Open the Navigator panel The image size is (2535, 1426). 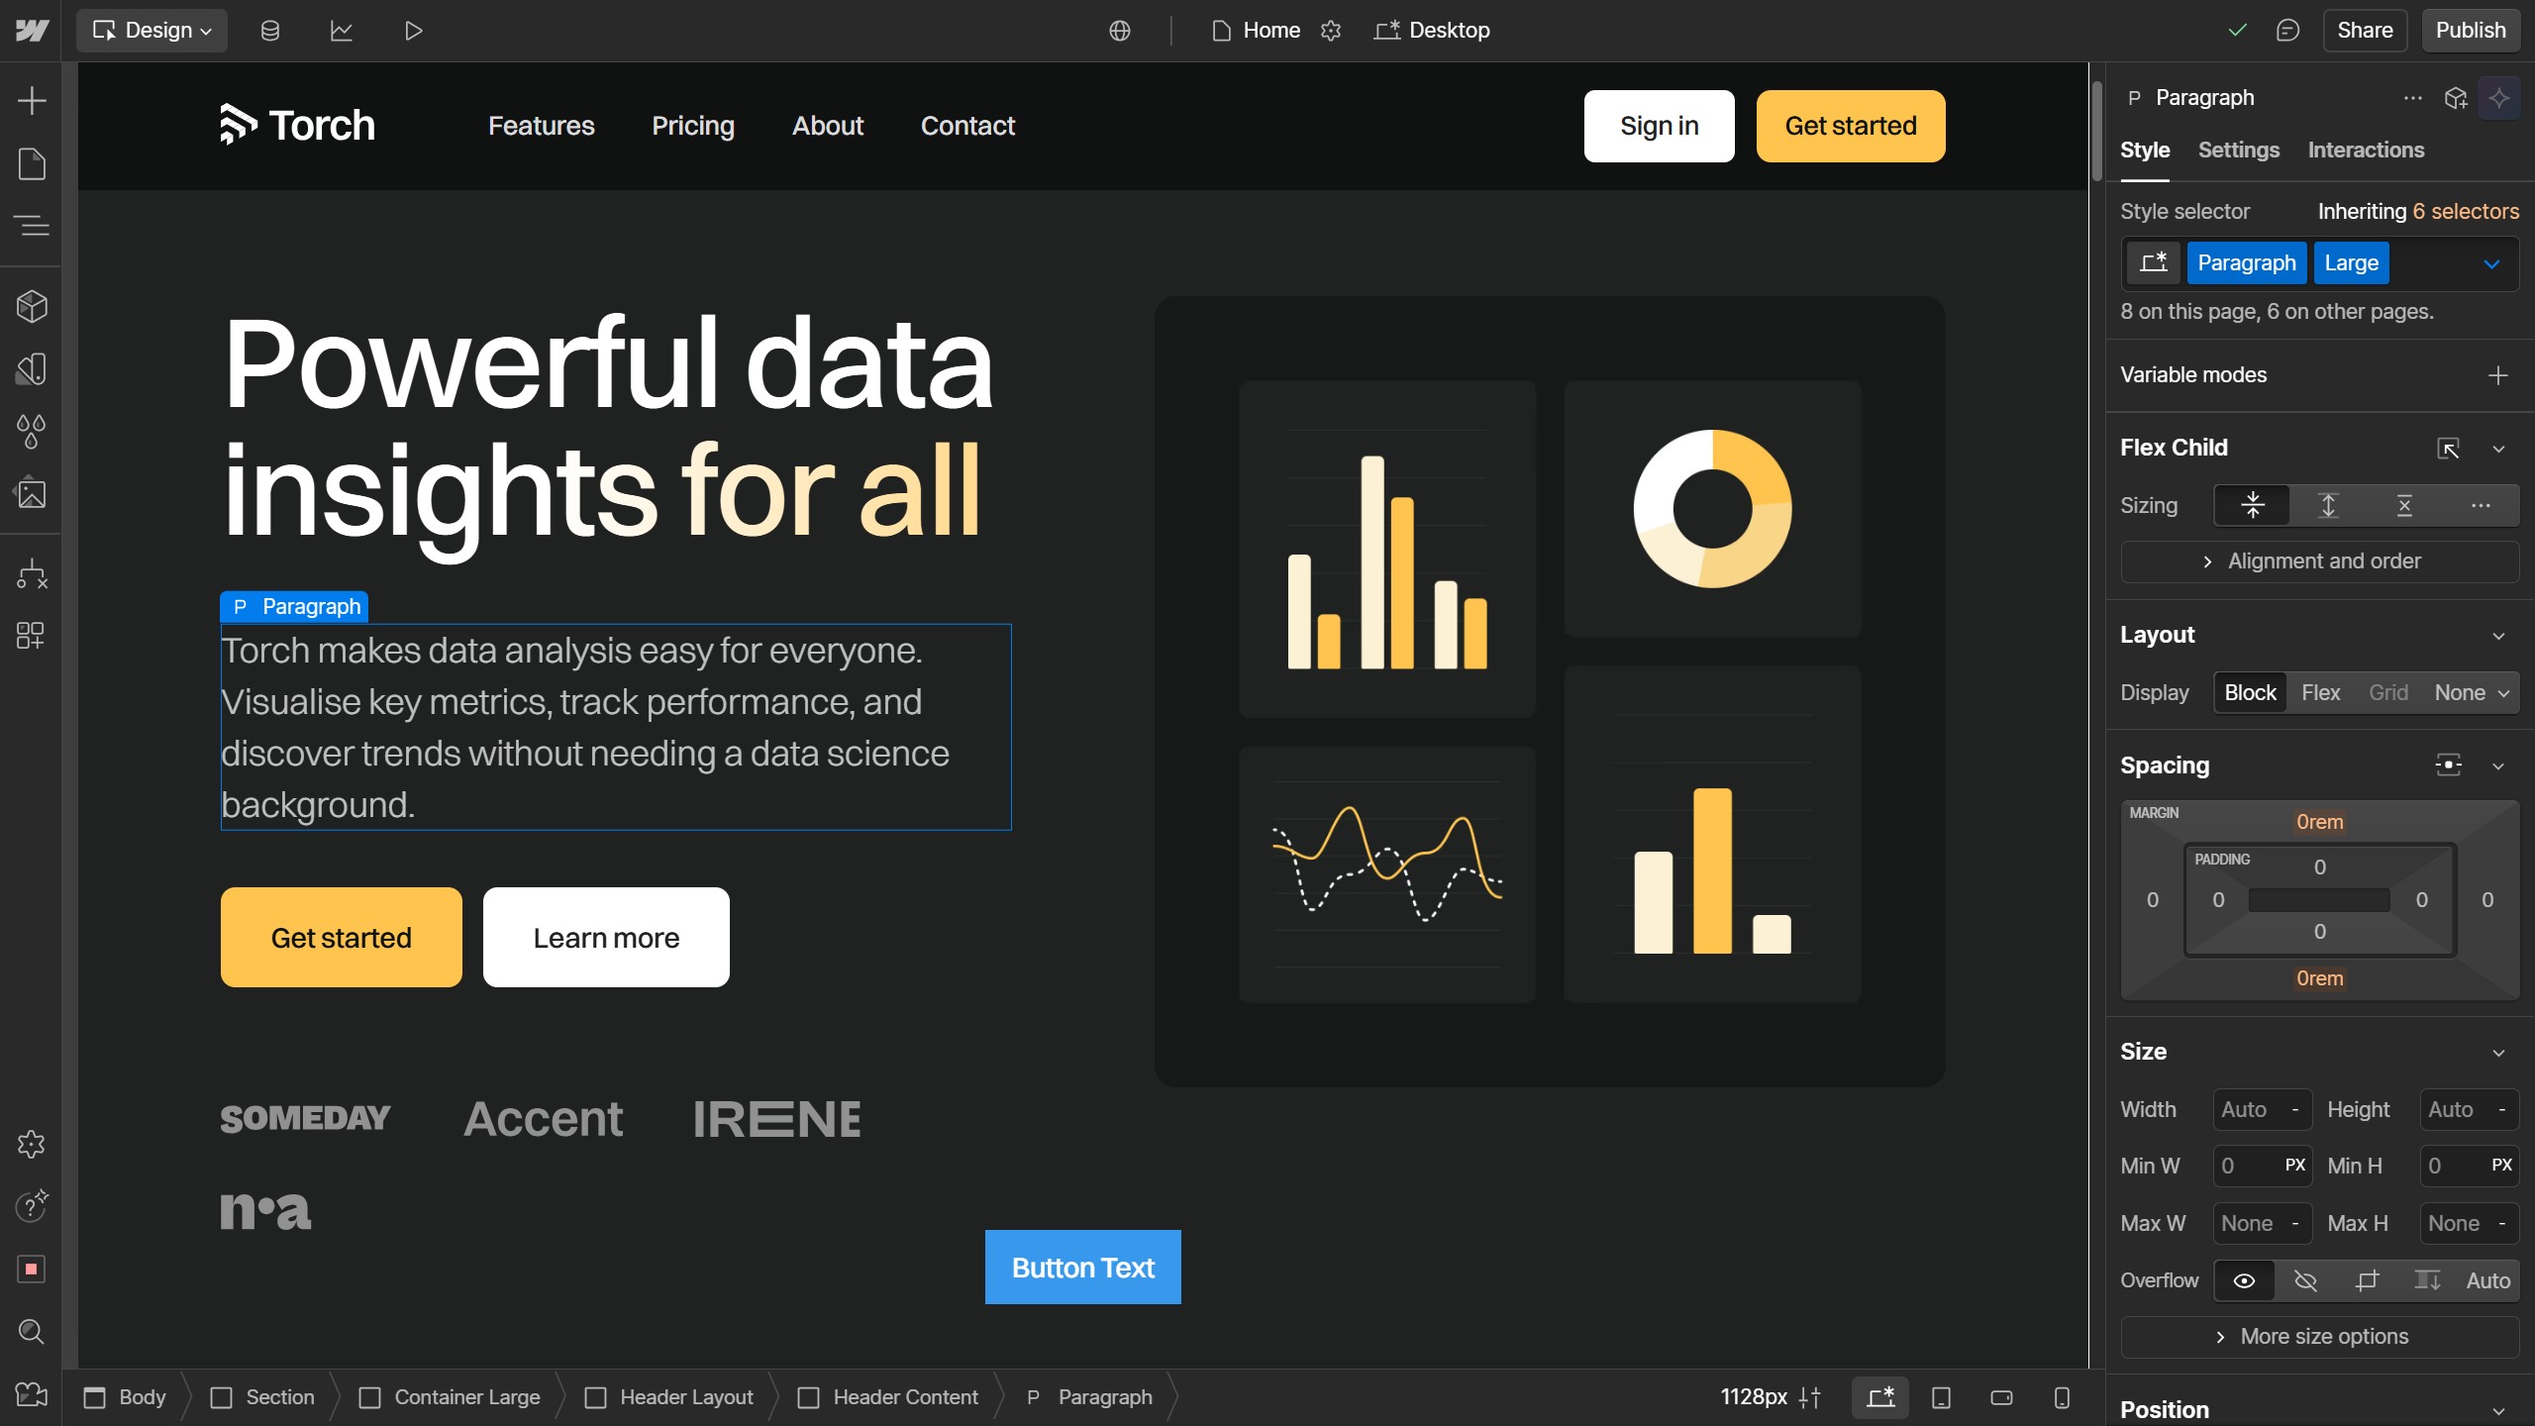pyautogui.click(x=32, y=226)
